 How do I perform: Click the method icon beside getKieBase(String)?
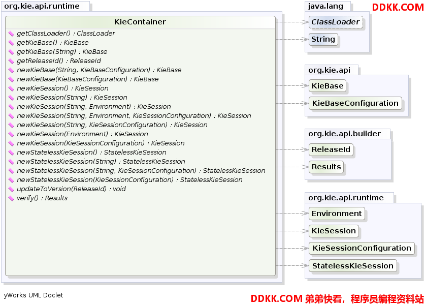11,52
